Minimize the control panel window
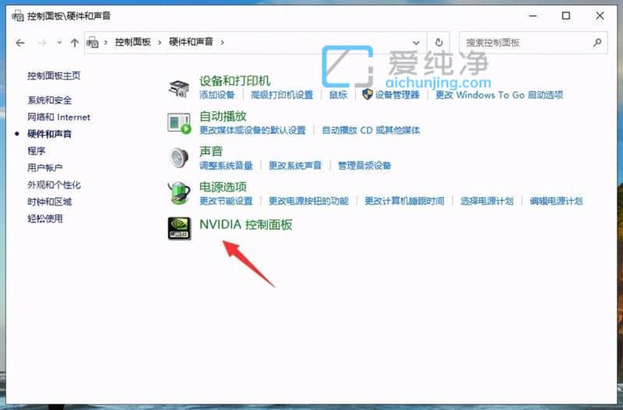The height and width of the screenshot is (410, 623). (x=533, y=16)
